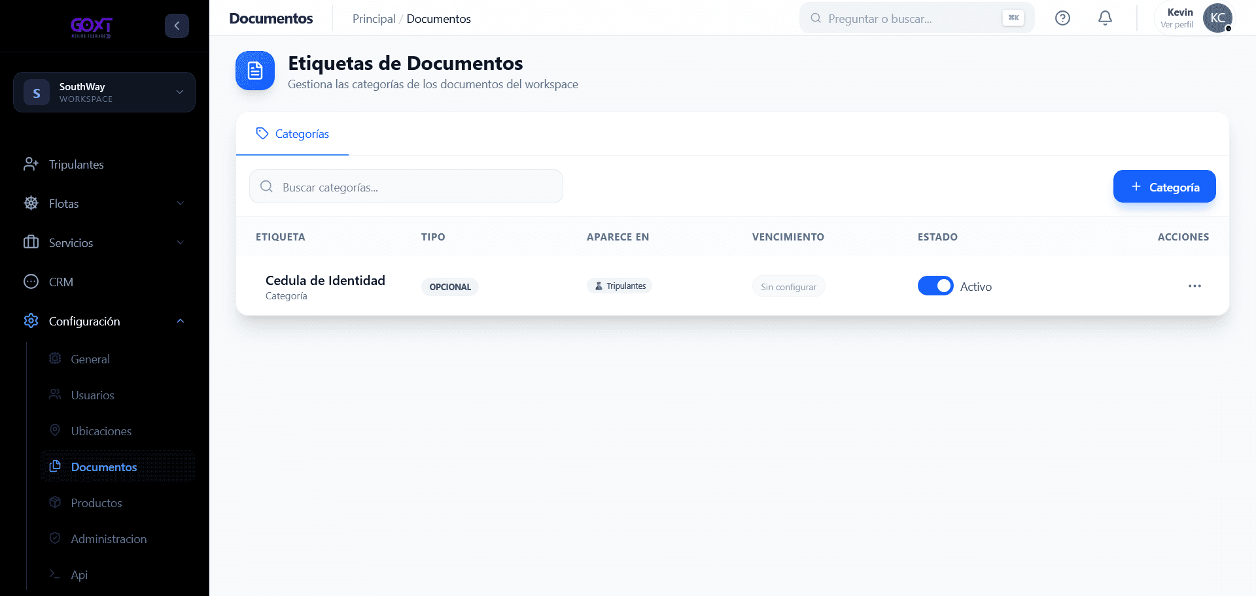1256x596 pixels.
Task: Click the Sin configurar expiry pill
Action: pyautogui.click(x=788, y=287)
